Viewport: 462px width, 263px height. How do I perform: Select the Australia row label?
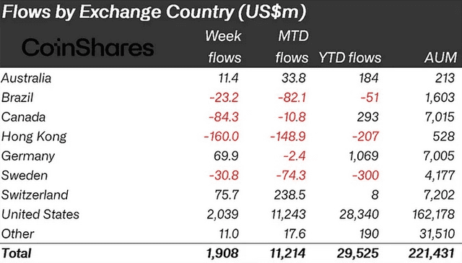[26, 78]
